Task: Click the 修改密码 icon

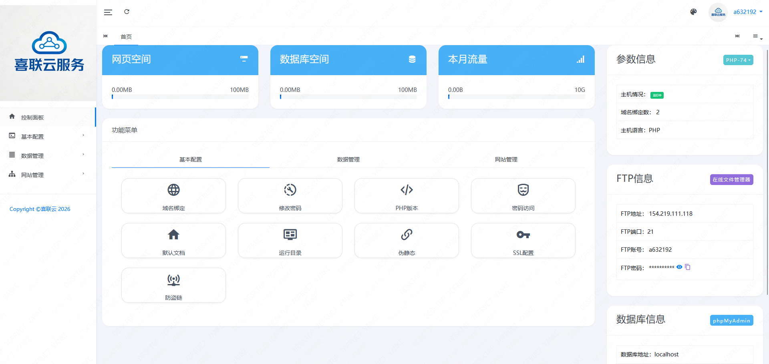Action: 290,190
